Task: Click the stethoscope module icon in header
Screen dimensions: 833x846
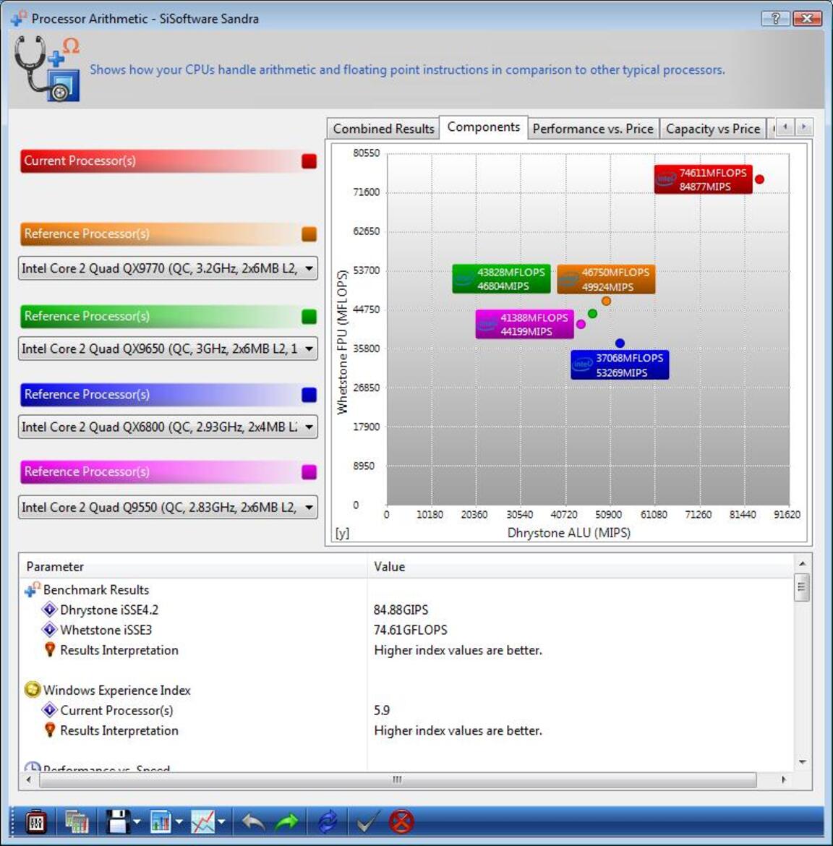Action: 48,69
